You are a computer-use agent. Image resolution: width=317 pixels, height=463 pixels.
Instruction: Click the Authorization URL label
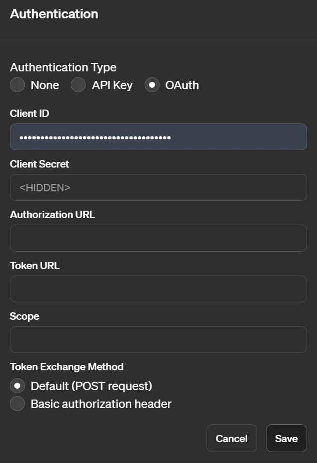coord(53,215)
